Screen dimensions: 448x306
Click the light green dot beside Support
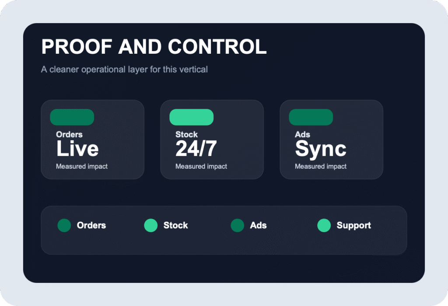(324, 226)
